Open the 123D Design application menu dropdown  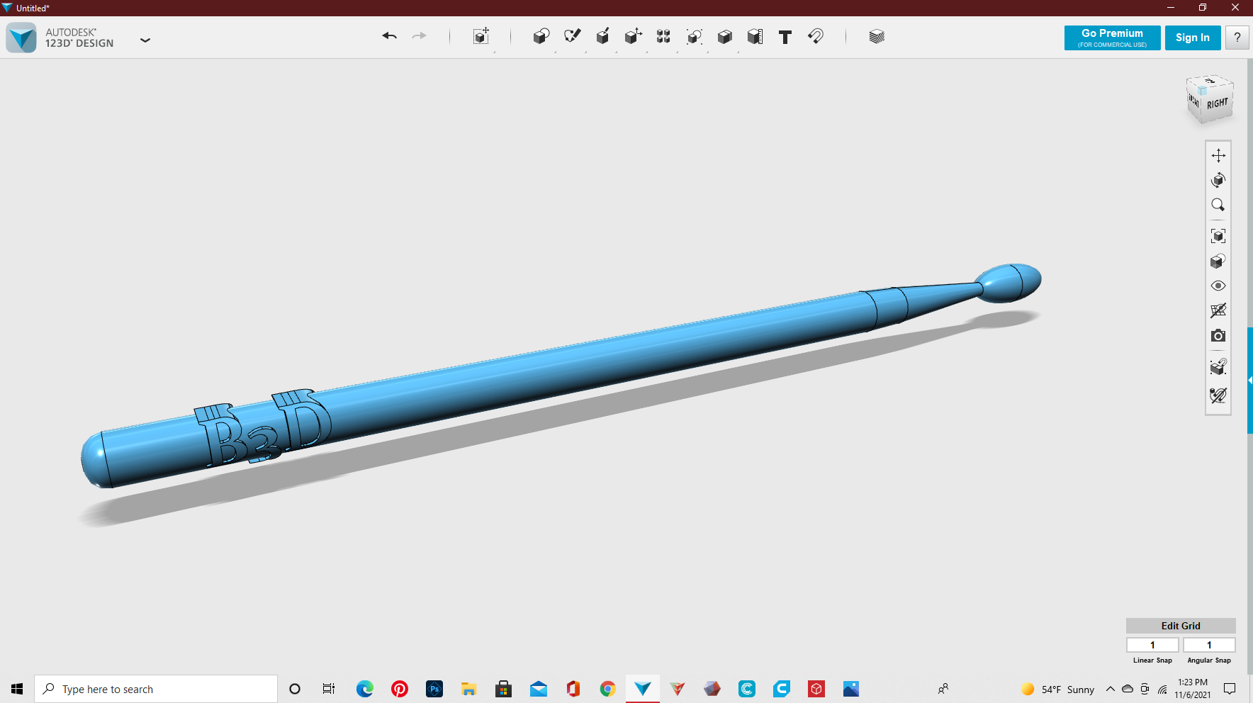pyautogui.click(x=145, y=40)
